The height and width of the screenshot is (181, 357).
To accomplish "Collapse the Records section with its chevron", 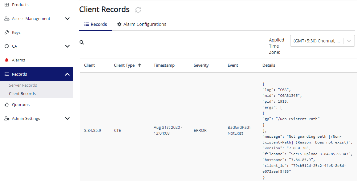I will 67,74.
